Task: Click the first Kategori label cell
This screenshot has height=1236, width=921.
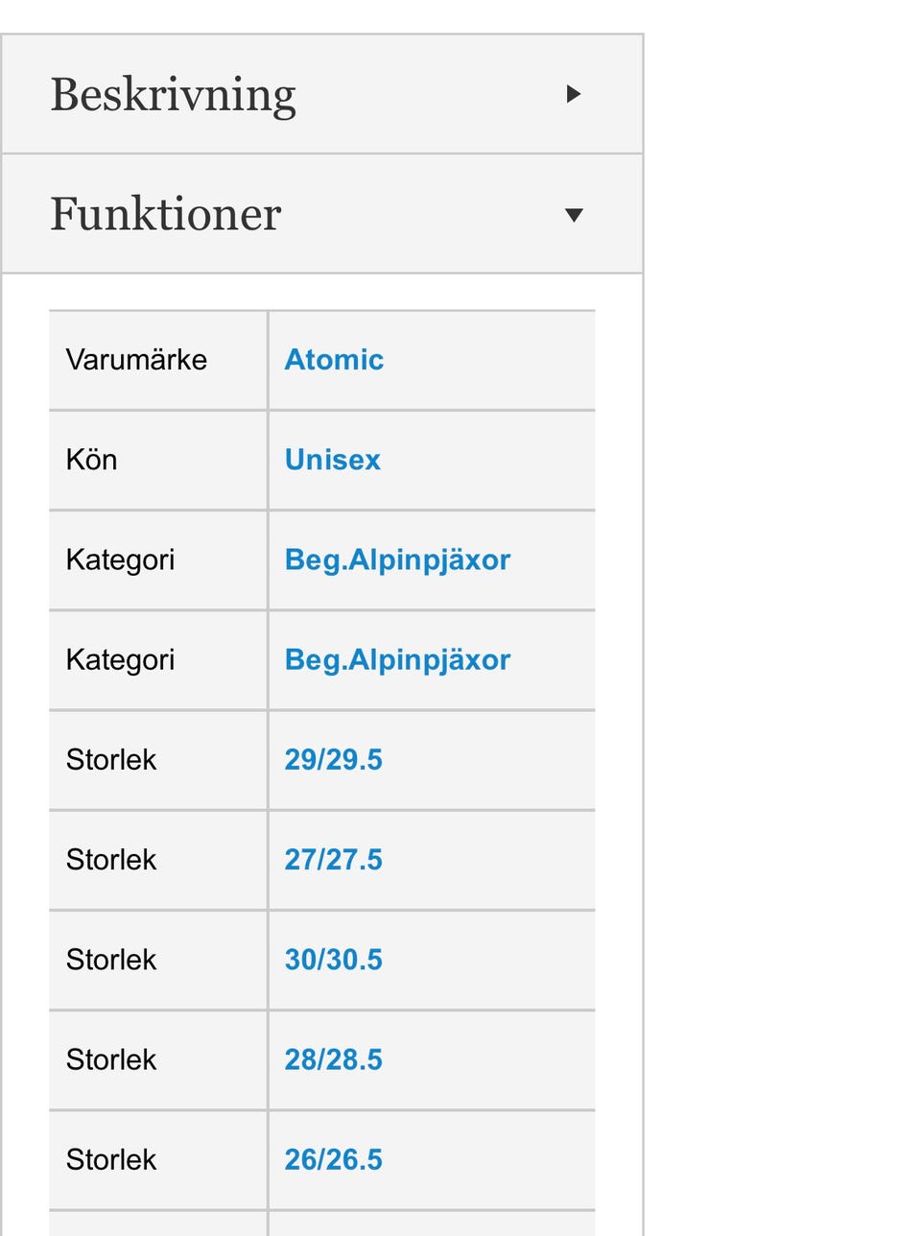Action: point(120,559)
